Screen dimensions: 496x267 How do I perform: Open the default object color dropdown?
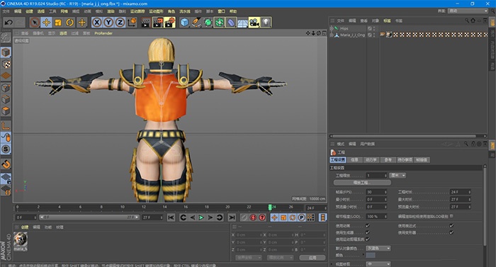tap(378, 249)
